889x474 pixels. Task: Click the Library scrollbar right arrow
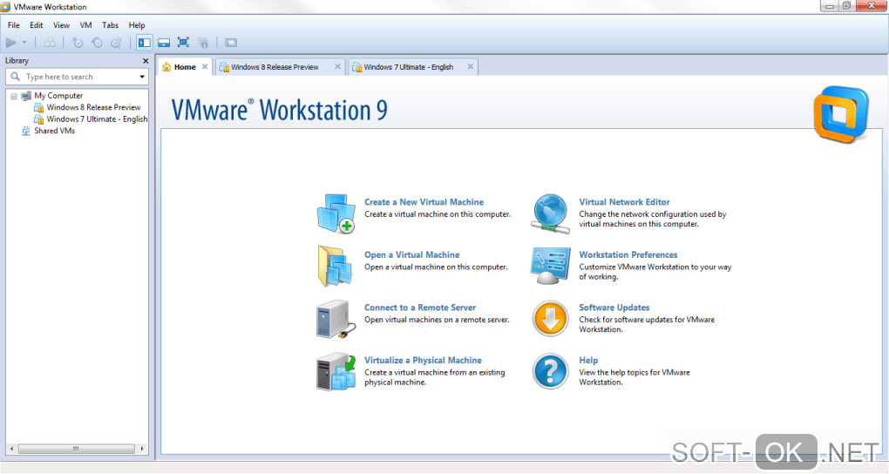pyautogui.click(x=142, y=449)
